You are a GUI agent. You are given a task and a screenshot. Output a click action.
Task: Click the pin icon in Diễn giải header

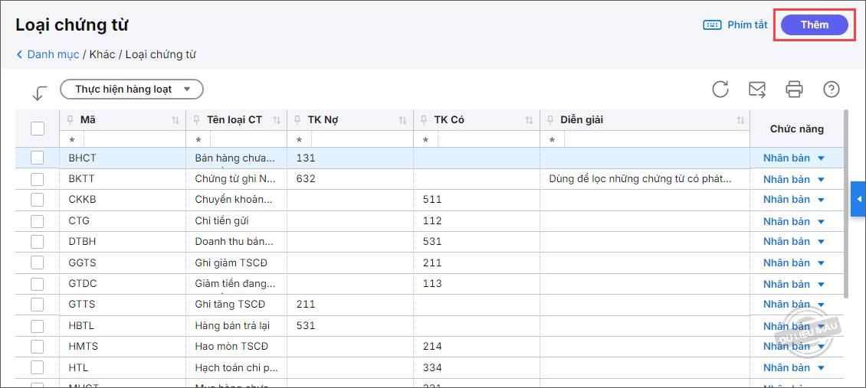[x=551, y=120]
